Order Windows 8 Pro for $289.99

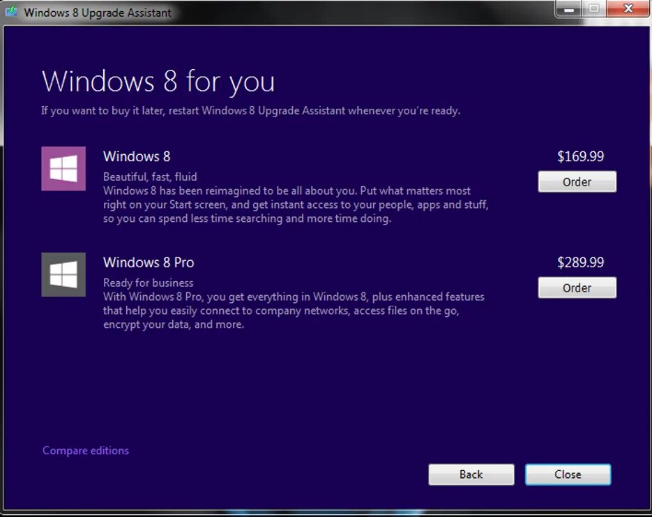click(577, 287)
